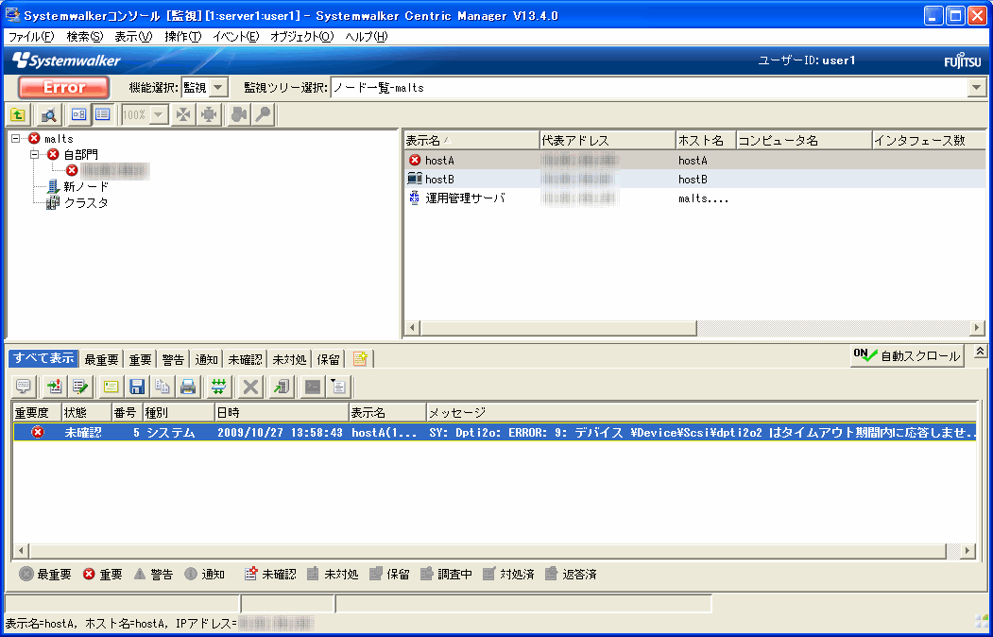
Task: Collapse the event pane with double chevron
Action: click(x=980, y=351)
